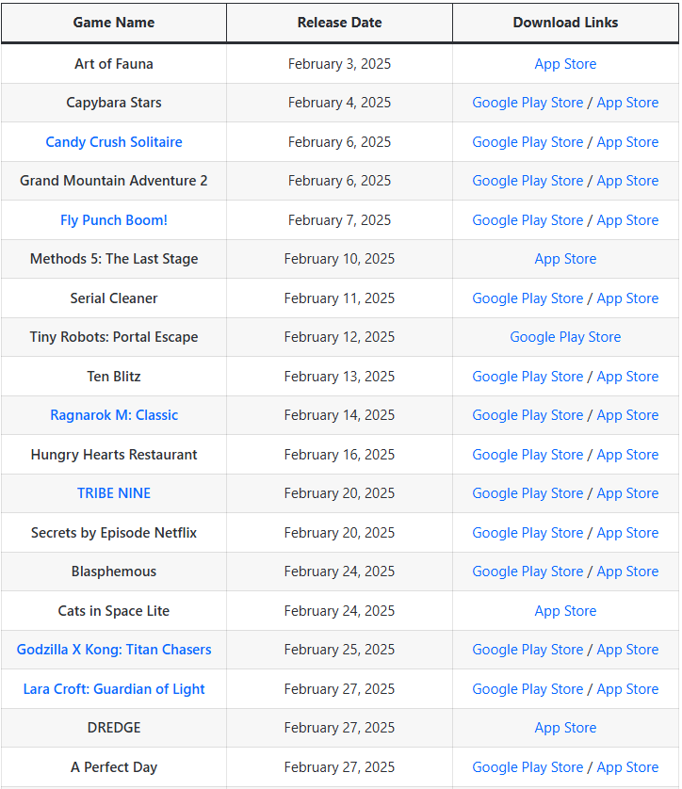This screenshot has width=682, height=789.
Task: Open App Store link for Candy Crush Solitaire
Action: (627, 142)
